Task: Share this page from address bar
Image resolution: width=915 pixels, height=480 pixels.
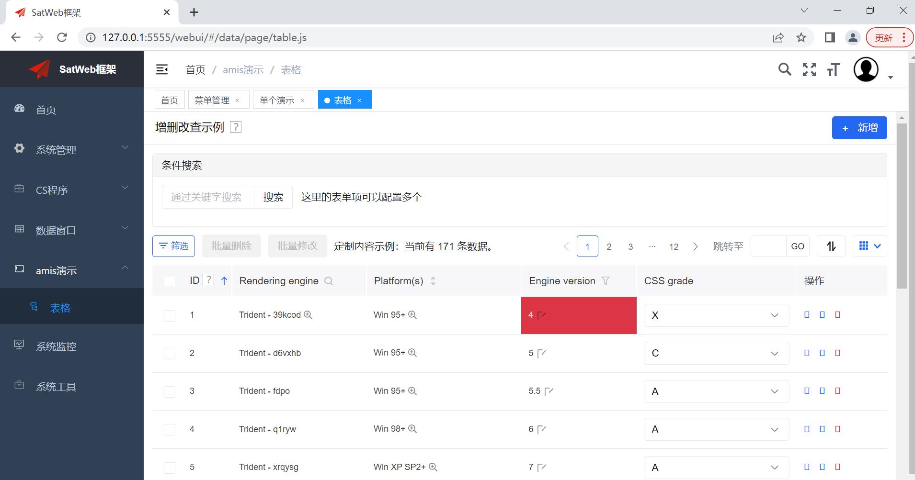Action: (778, 37)
